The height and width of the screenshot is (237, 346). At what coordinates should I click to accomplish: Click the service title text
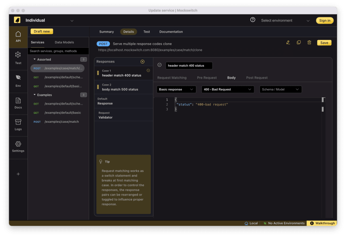click(x=142, y=44)
